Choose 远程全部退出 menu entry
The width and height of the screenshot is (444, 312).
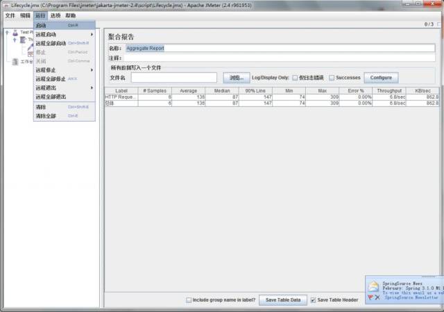[65, 97]
